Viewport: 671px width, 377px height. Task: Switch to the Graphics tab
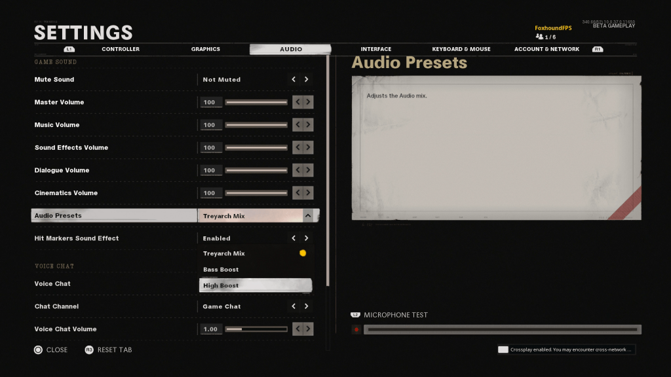(x=205, y=49)
